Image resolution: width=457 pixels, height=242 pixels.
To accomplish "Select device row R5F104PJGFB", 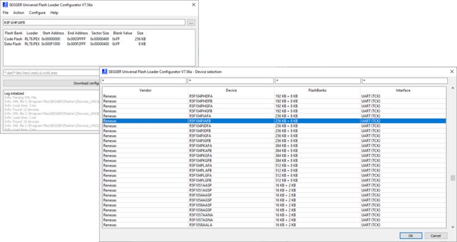I will click(x=274, y=140).
